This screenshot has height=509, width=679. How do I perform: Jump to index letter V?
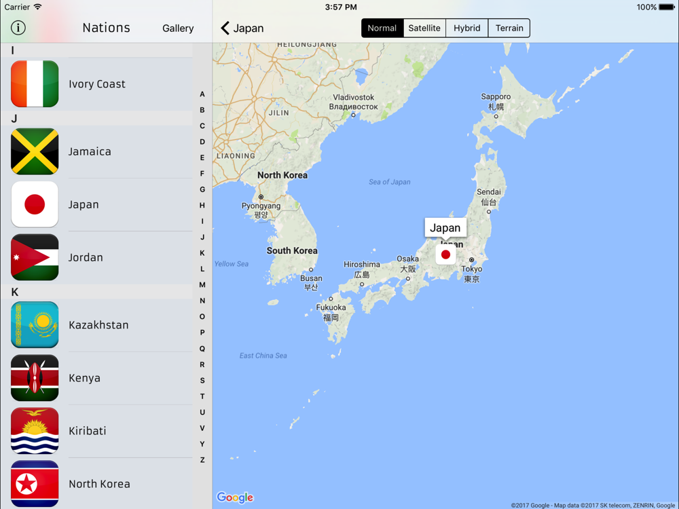pos(202,428)
